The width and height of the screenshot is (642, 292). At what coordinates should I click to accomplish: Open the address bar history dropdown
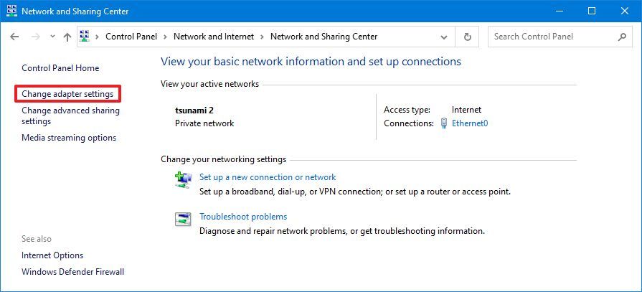[x=444, y=37]
